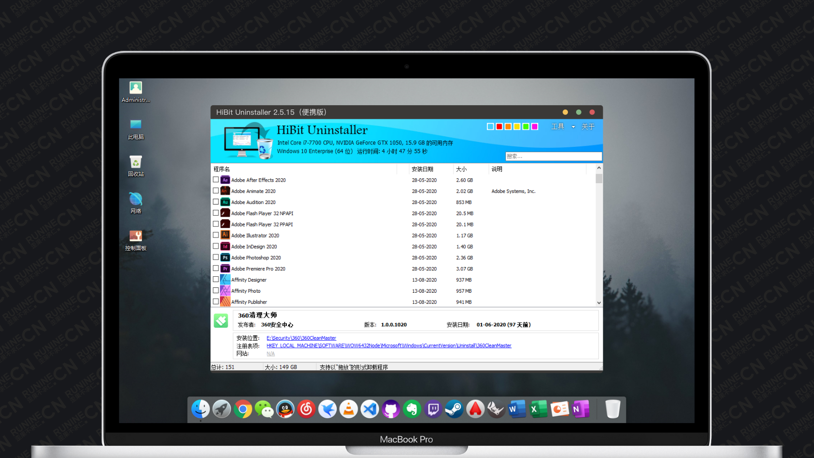Open the 此电脑 desktop icon
This screenshot has height=458, width=814.
[136, 129]
